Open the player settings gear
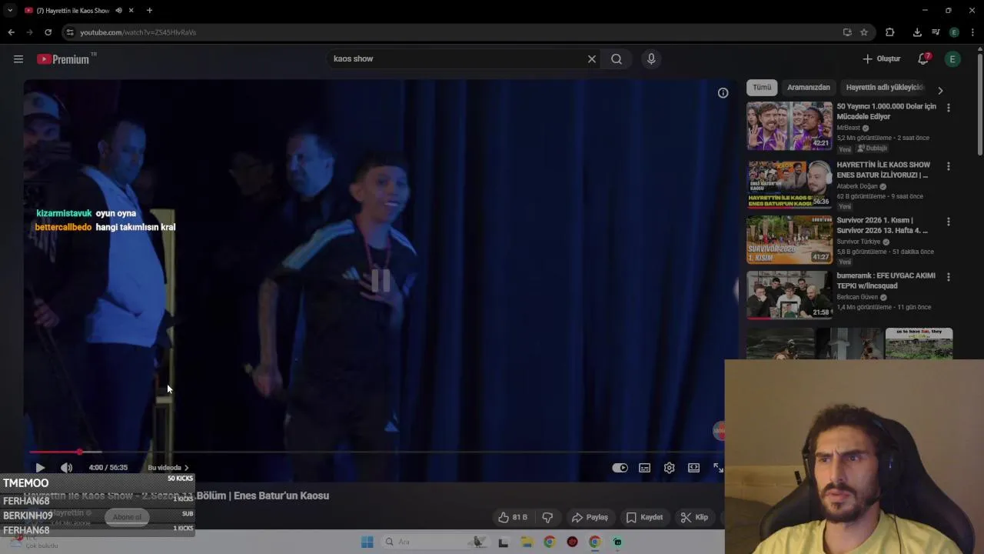Image resolution: width=984 pixels, height=554 pixels. pos(669,468)
